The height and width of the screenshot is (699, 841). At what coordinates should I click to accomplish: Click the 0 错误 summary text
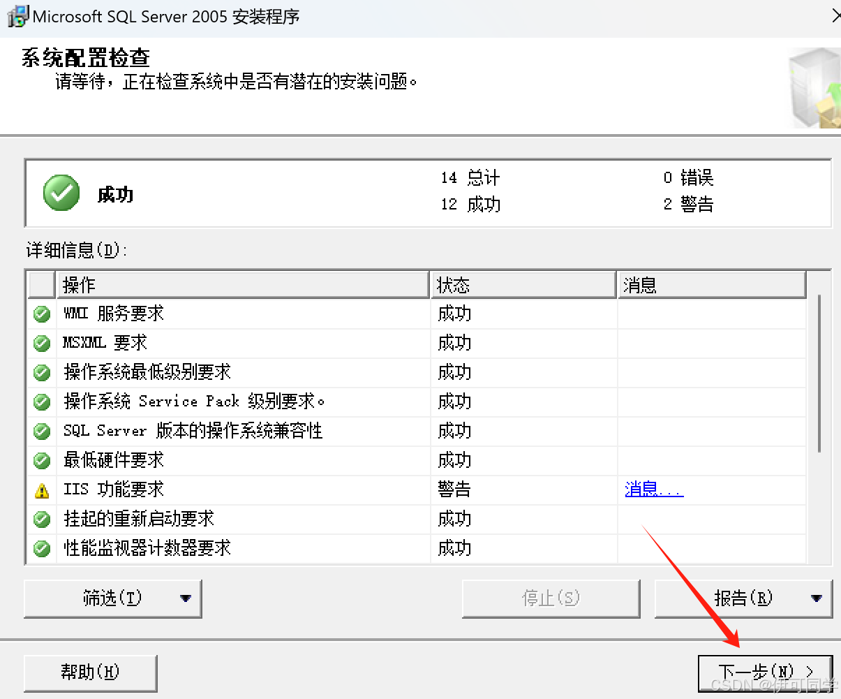click(x=688, y=178)
